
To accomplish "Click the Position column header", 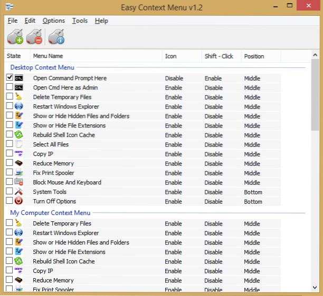I will [x=261, y=56].
